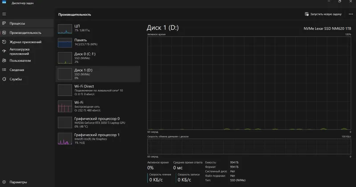Click the App history clock icon
Viewport: 356px width, 187px height.
click(4, 42)
